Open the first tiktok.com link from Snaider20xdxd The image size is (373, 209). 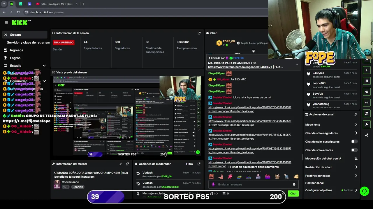point(250,109)
